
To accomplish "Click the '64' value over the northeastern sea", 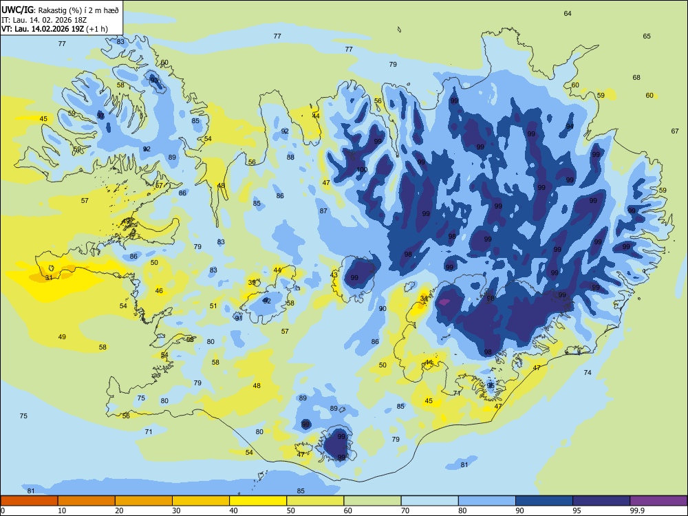I will pos(568,14).
